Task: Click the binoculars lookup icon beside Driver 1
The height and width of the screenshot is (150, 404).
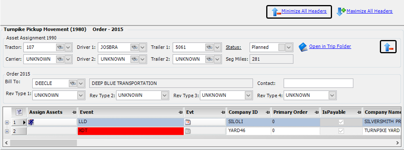Action: click(x=135, y=47)
